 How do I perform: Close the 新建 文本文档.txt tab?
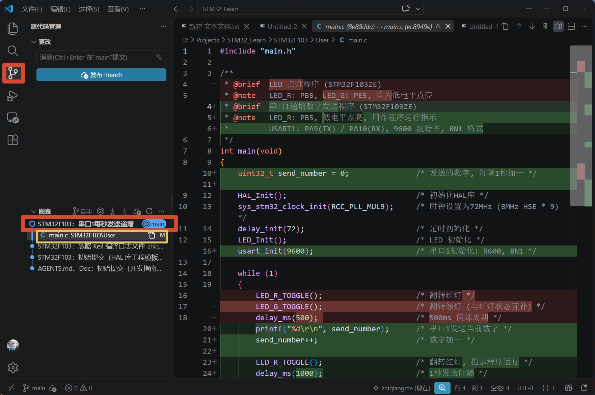pyautogui.click(x=247, y=26)
